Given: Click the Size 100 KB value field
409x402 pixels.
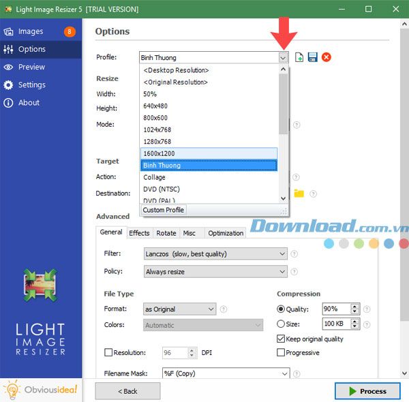Looking at the screenshot, I should point(337,324).
